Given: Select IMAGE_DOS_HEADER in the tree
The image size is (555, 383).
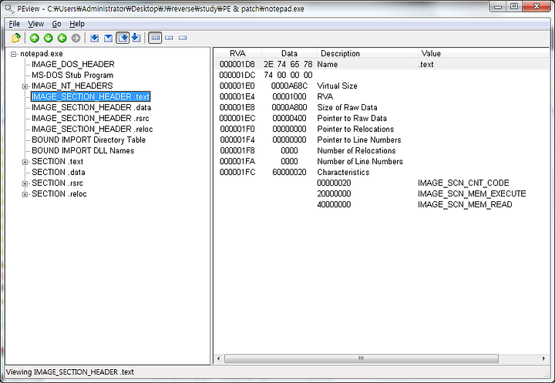Looking at the screenshot, I should point(73,64).
